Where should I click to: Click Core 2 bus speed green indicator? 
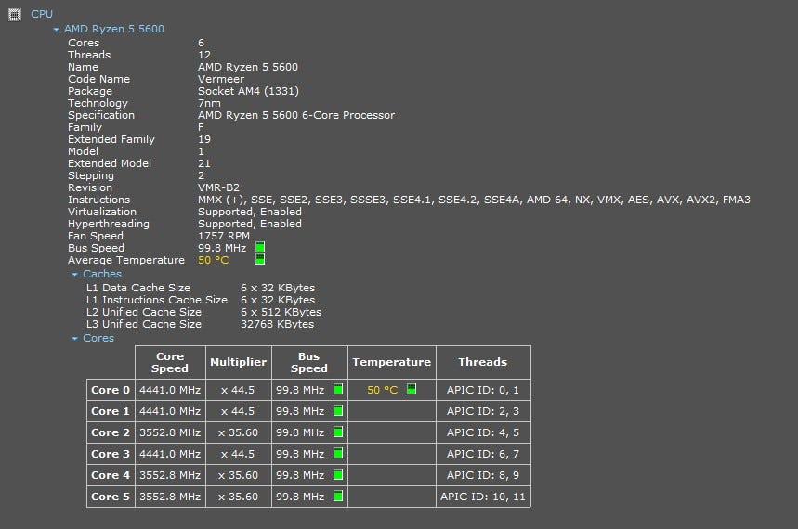pyautogui.click(x=338, y=432)
